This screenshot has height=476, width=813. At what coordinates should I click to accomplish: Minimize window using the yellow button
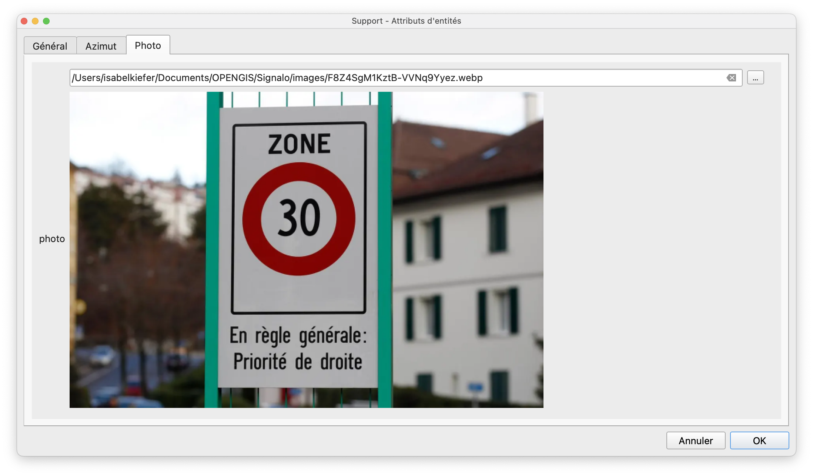[35, 21]
